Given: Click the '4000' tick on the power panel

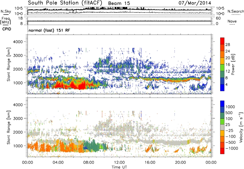Looking at the screenshot, I should [x=18, y=42].
